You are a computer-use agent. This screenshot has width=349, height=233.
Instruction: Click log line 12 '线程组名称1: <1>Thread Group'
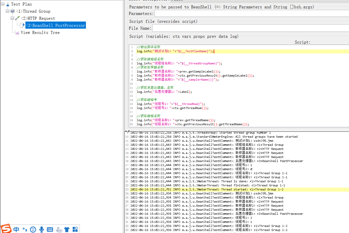pos(207,145)
